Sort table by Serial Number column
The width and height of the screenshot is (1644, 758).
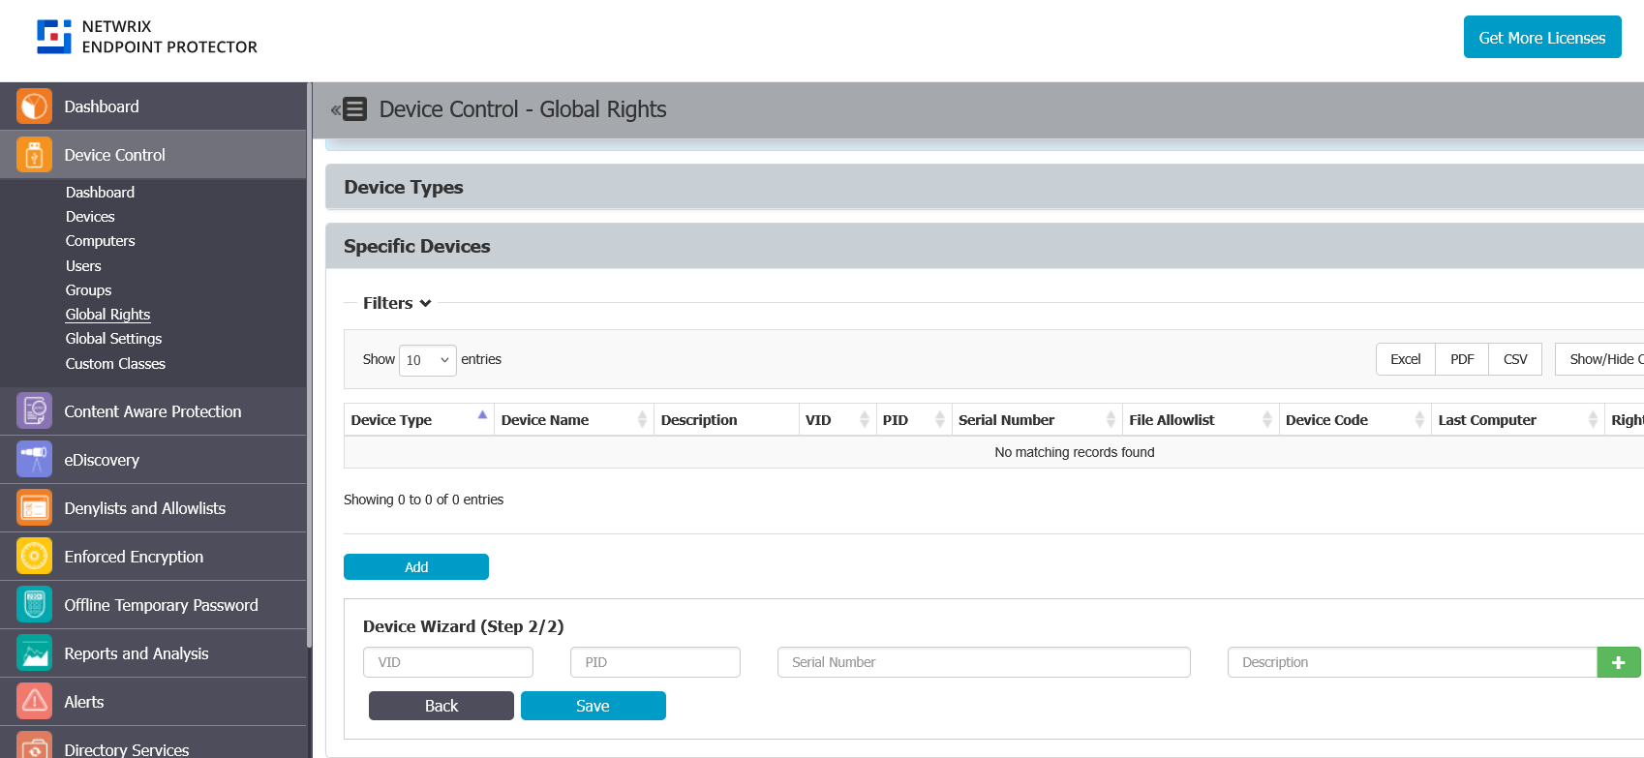[1036, 420]
